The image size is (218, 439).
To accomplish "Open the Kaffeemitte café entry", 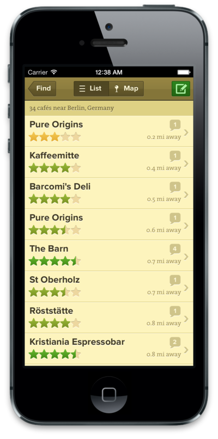I will [108, 162].
